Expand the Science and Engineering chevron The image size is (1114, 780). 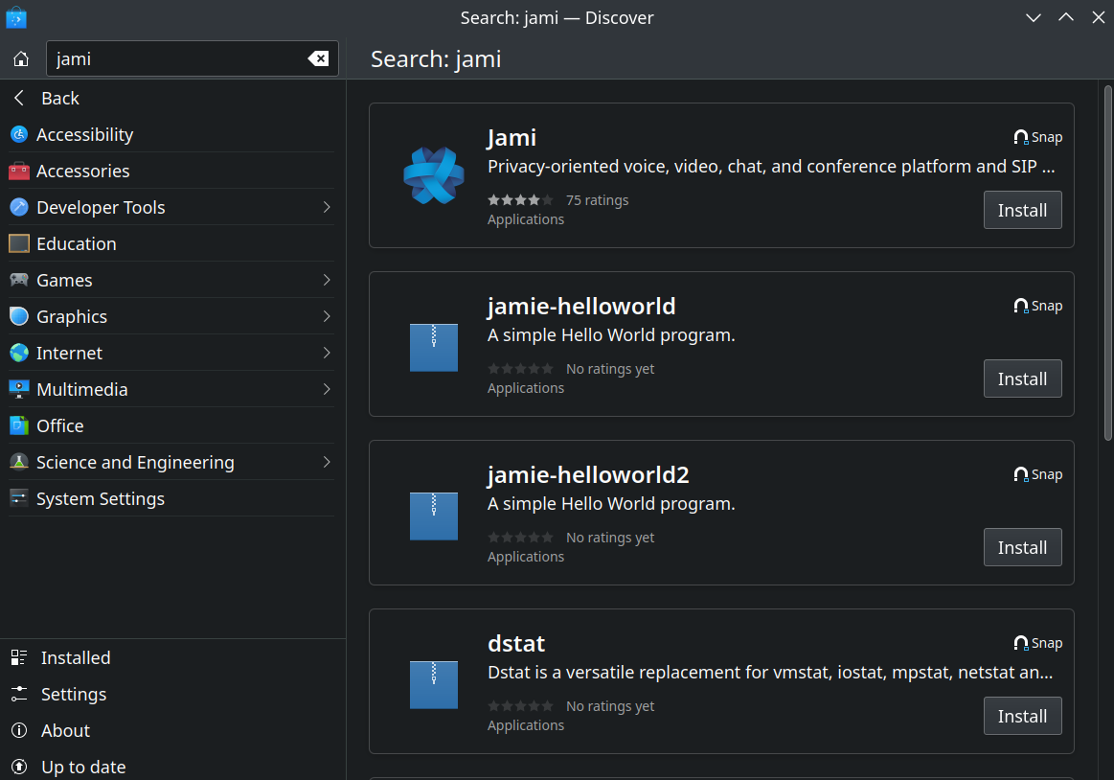click(327, 462)
